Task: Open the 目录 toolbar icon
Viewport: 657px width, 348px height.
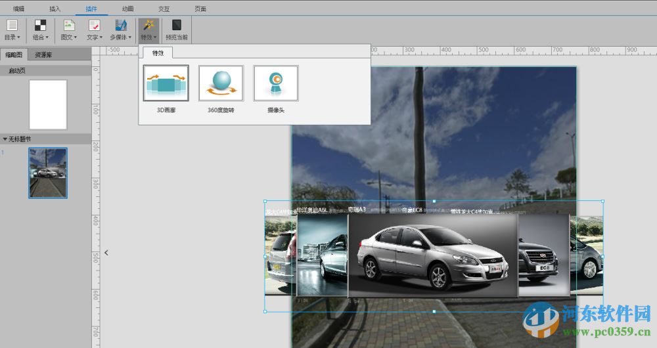Action: point(12,26)
